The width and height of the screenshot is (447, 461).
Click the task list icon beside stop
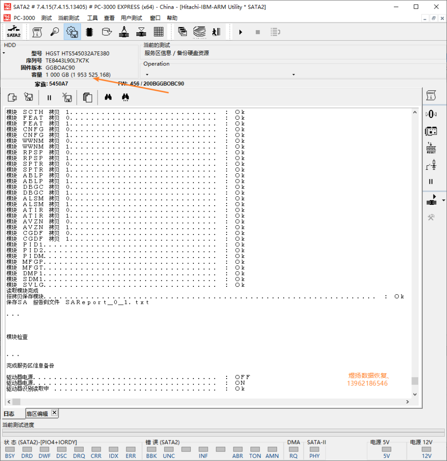[275, 32]
